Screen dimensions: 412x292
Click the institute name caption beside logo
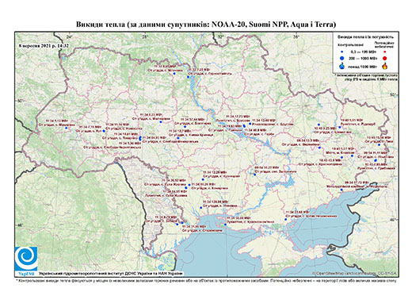111,273
